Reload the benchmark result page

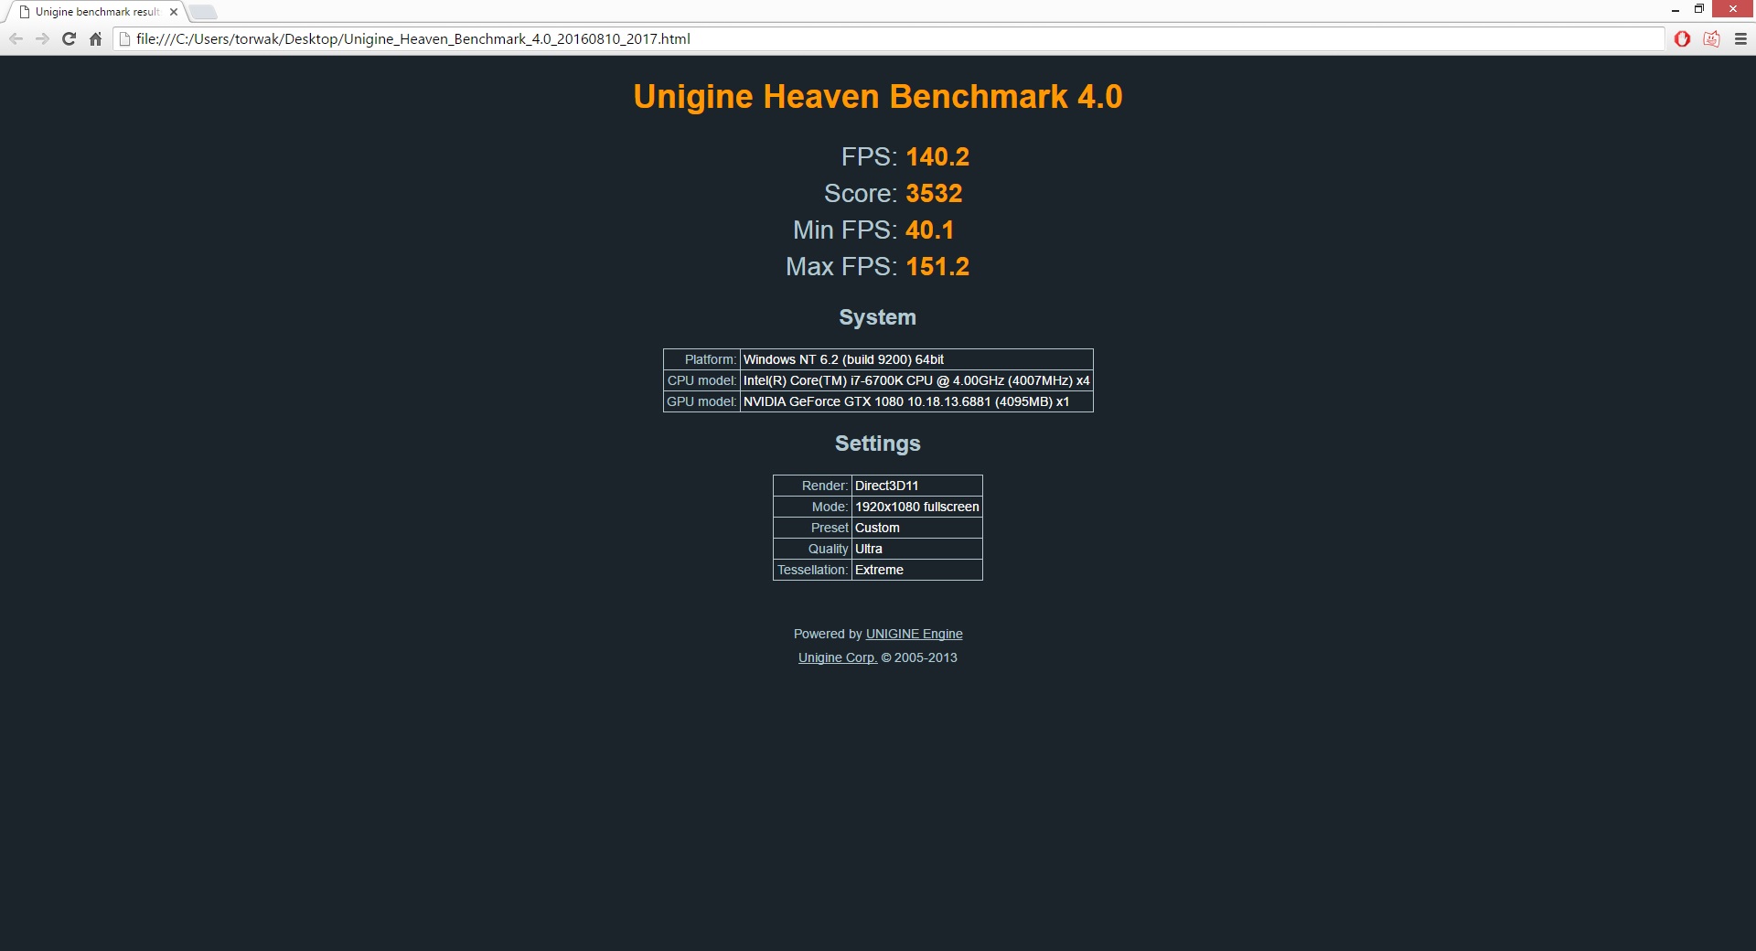[69, 38]
